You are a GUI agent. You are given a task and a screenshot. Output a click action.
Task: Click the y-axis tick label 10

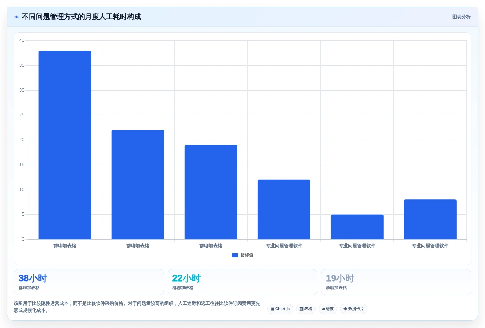(x=22, y=190)
